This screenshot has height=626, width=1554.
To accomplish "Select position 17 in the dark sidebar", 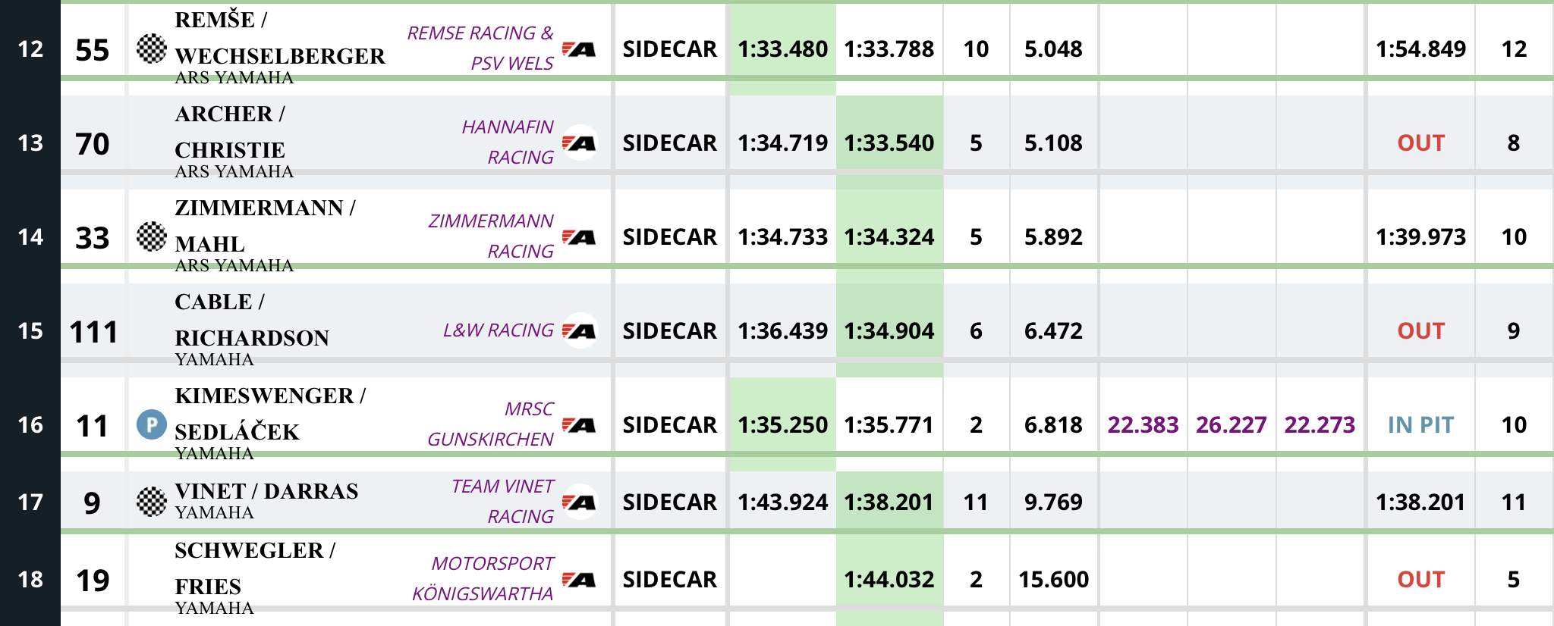I will point(30,502).
